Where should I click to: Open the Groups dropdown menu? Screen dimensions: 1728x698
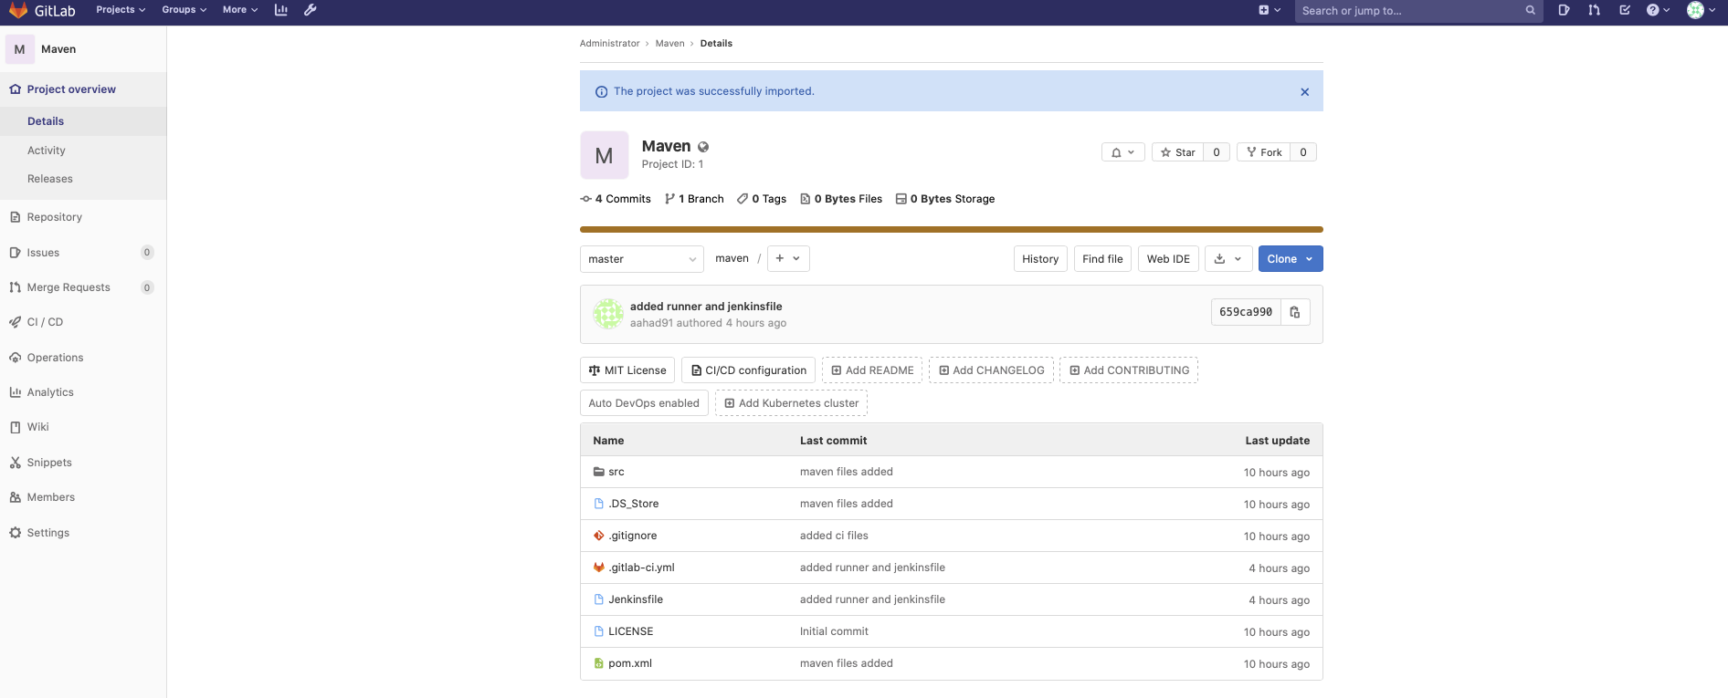coord(184,10)
